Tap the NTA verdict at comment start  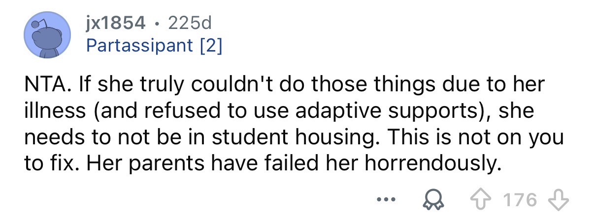click(42, 84)
